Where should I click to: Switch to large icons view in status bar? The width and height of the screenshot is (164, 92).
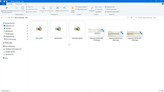pos(162,91)
